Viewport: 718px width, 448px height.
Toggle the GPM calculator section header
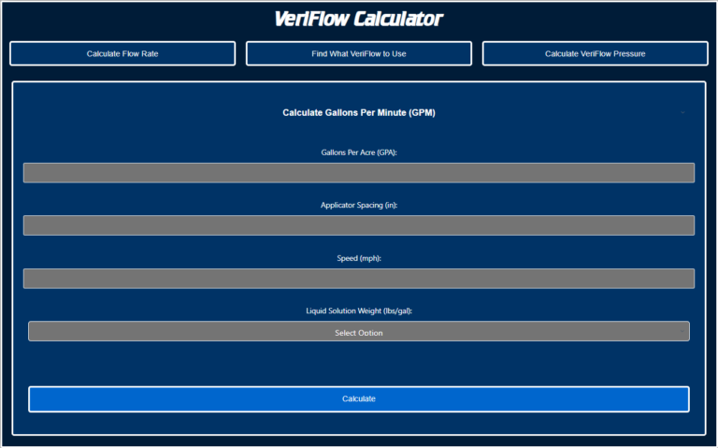click(x=359, y=112)
